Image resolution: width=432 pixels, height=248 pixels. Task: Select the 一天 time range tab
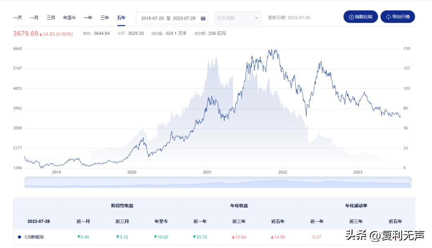tap(18, 18)
